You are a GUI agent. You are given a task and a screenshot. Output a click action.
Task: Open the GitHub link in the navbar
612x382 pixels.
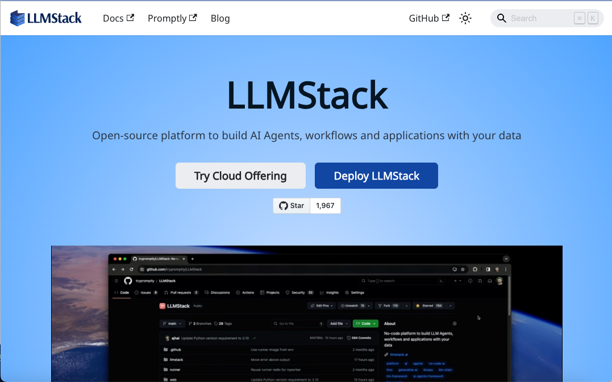pyautogui.click(x=429, y=18)
